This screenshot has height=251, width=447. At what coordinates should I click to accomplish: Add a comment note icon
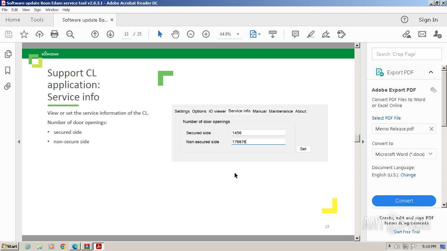(x=295, y=34)
